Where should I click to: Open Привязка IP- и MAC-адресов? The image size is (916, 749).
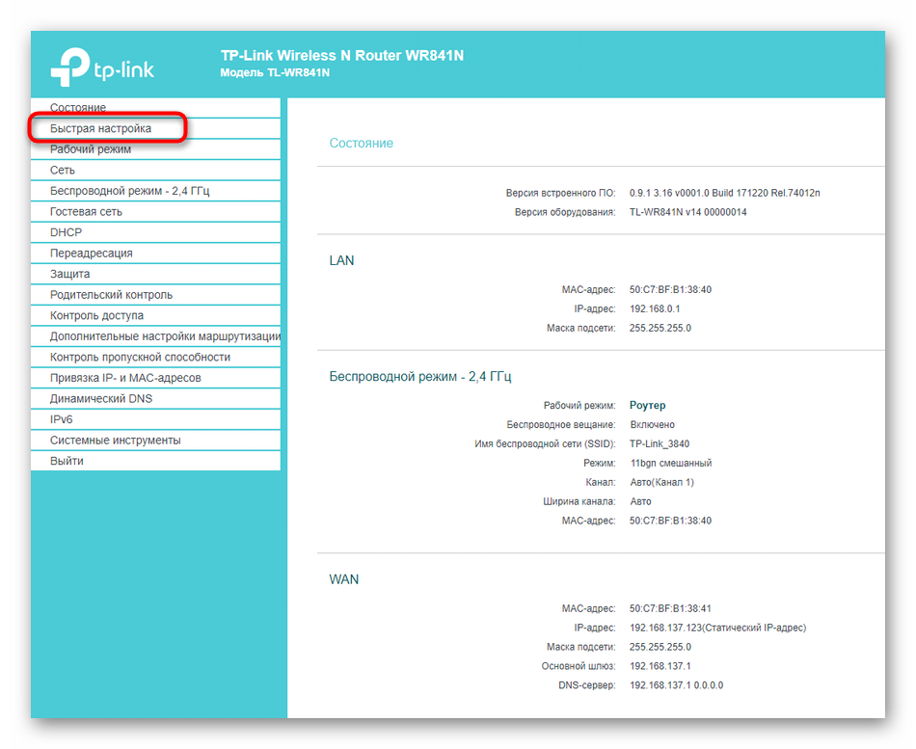pos(125,378)
